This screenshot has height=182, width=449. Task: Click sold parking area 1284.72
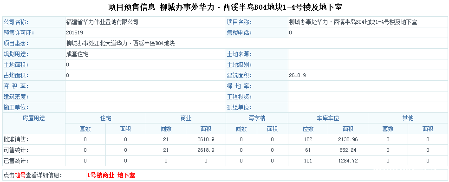348,161
